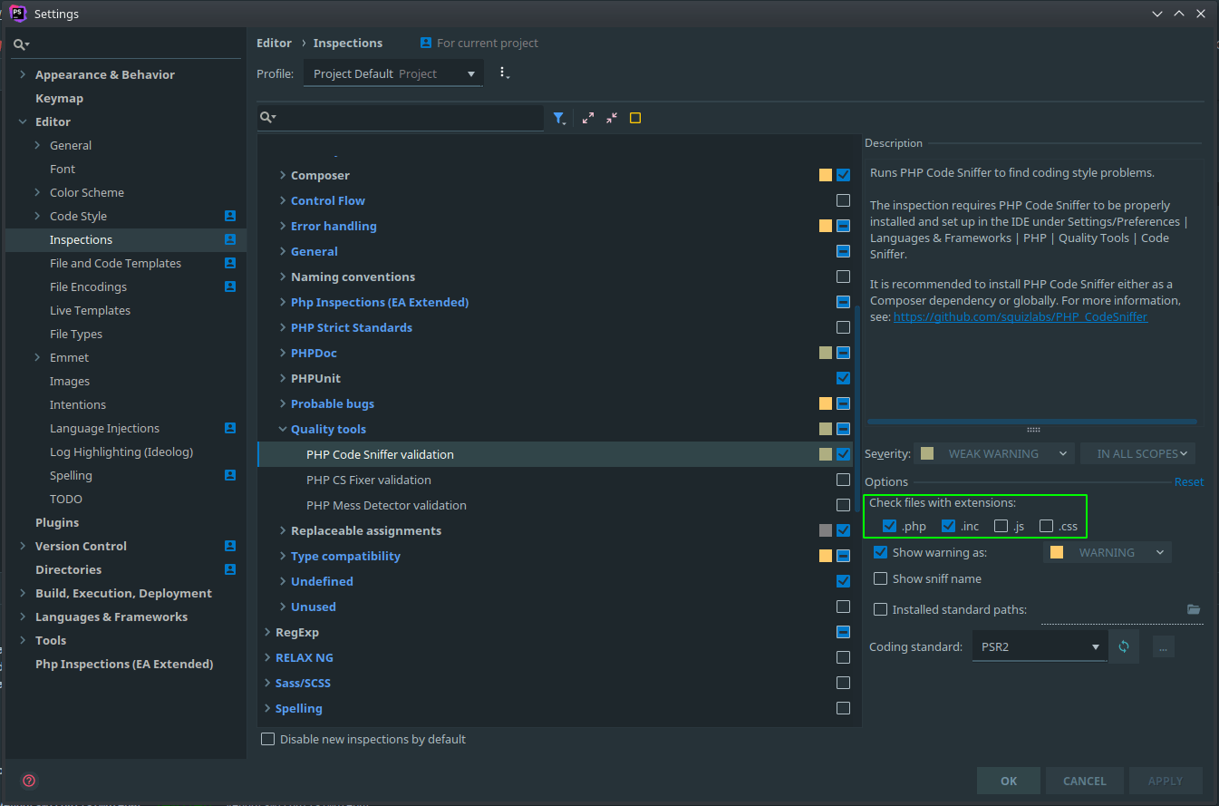The height and width of the screenshot is (806, 1219).
Task: Open installed standard paths folder icon
Action: (1195, 609)
